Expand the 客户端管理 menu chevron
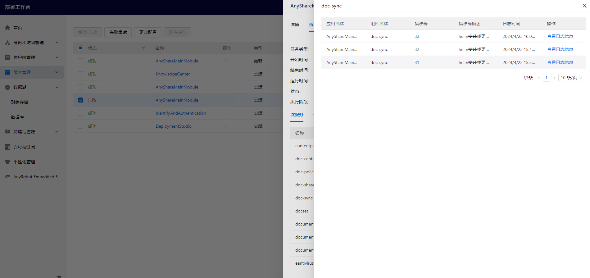The width and height of the screenshot is (590, 278). [57, 57]
